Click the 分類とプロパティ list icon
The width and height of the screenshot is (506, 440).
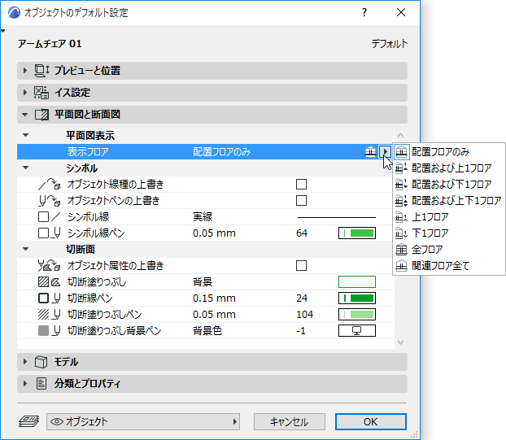click(41, 384)
